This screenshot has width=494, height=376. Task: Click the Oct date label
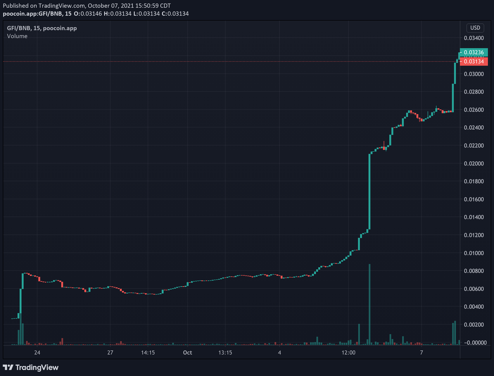pyautogui.click(x=187, y=353)
